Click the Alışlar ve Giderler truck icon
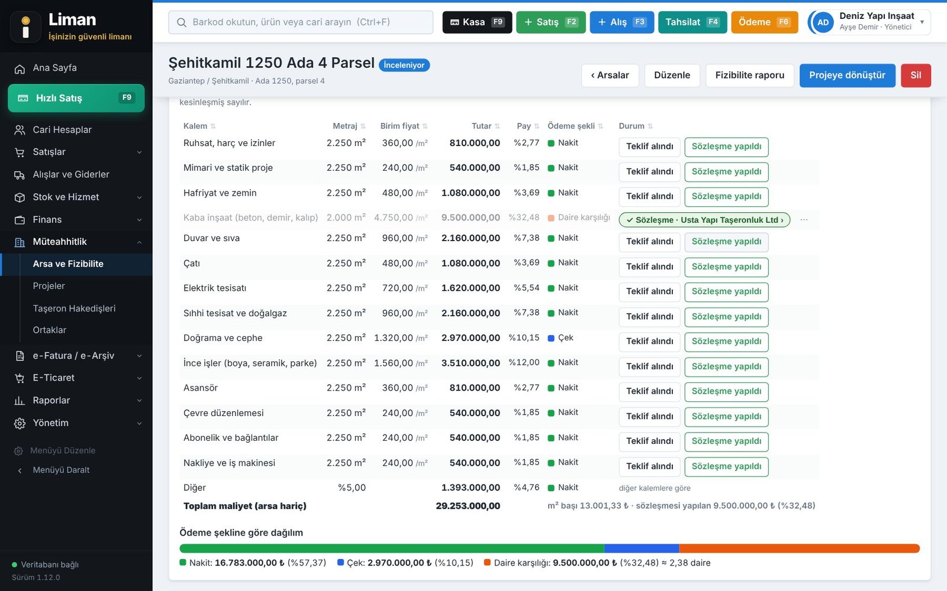 (x=20, y=175)
